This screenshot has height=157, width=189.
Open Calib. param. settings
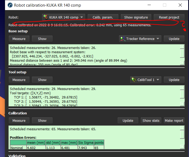click(103, 17)
